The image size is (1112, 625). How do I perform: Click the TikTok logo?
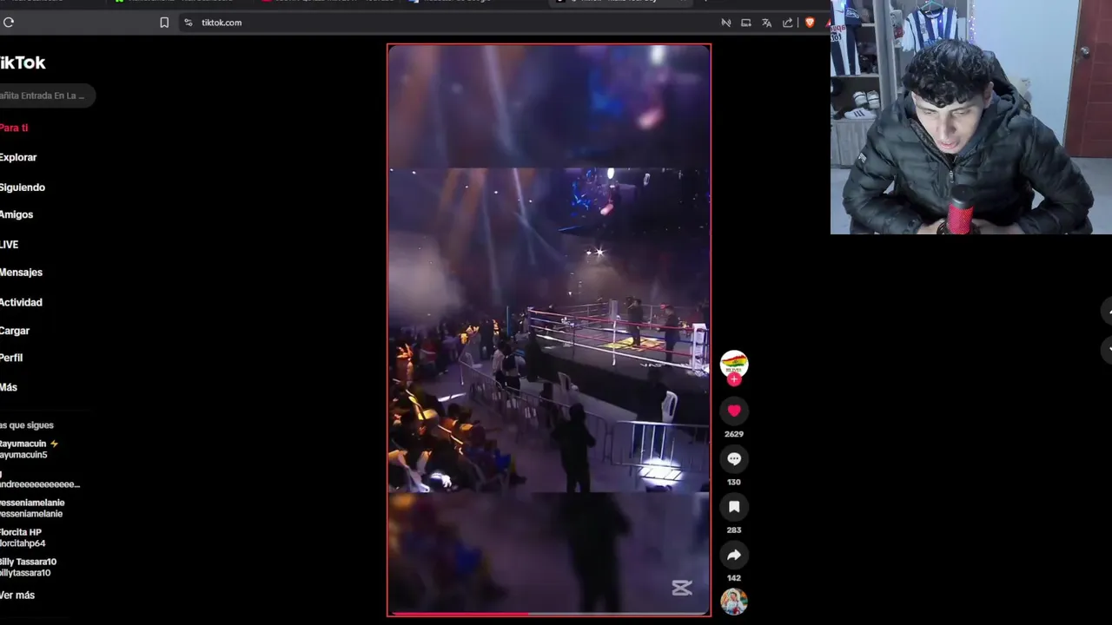click(x=23, y=62)
